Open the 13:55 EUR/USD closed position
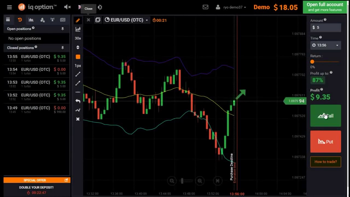The width and height of the screenshot is (350, 197). click(36, 58)
